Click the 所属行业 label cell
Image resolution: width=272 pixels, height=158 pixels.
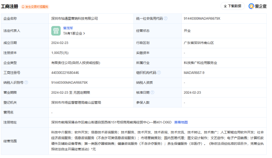(x=158, y=63)
